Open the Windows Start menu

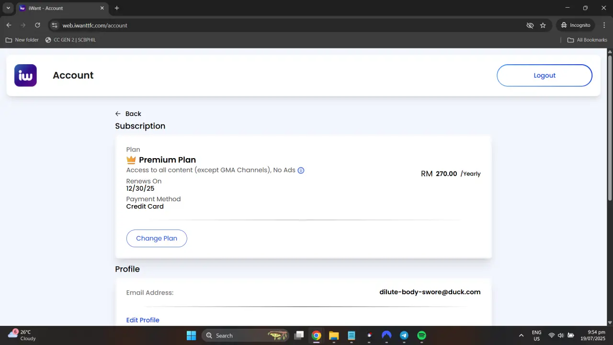pos(191,335)
